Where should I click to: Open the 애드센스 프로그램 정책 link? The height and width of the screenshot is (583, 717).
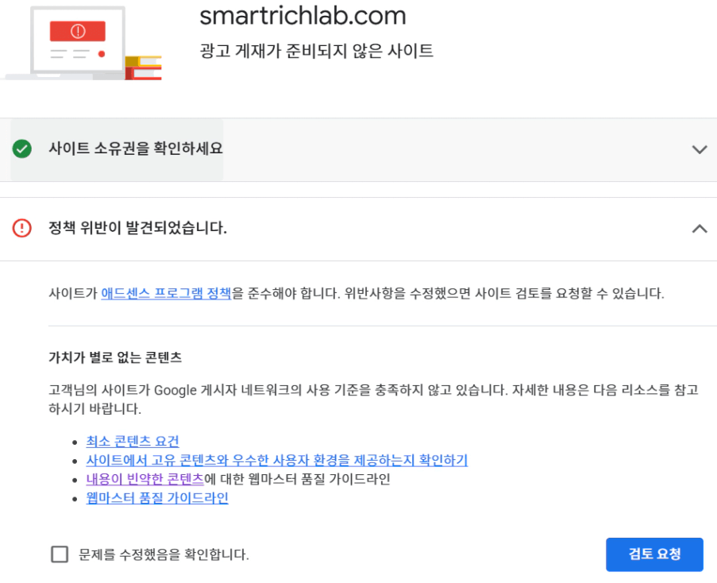pyautogui.click(x=166, y=293)
